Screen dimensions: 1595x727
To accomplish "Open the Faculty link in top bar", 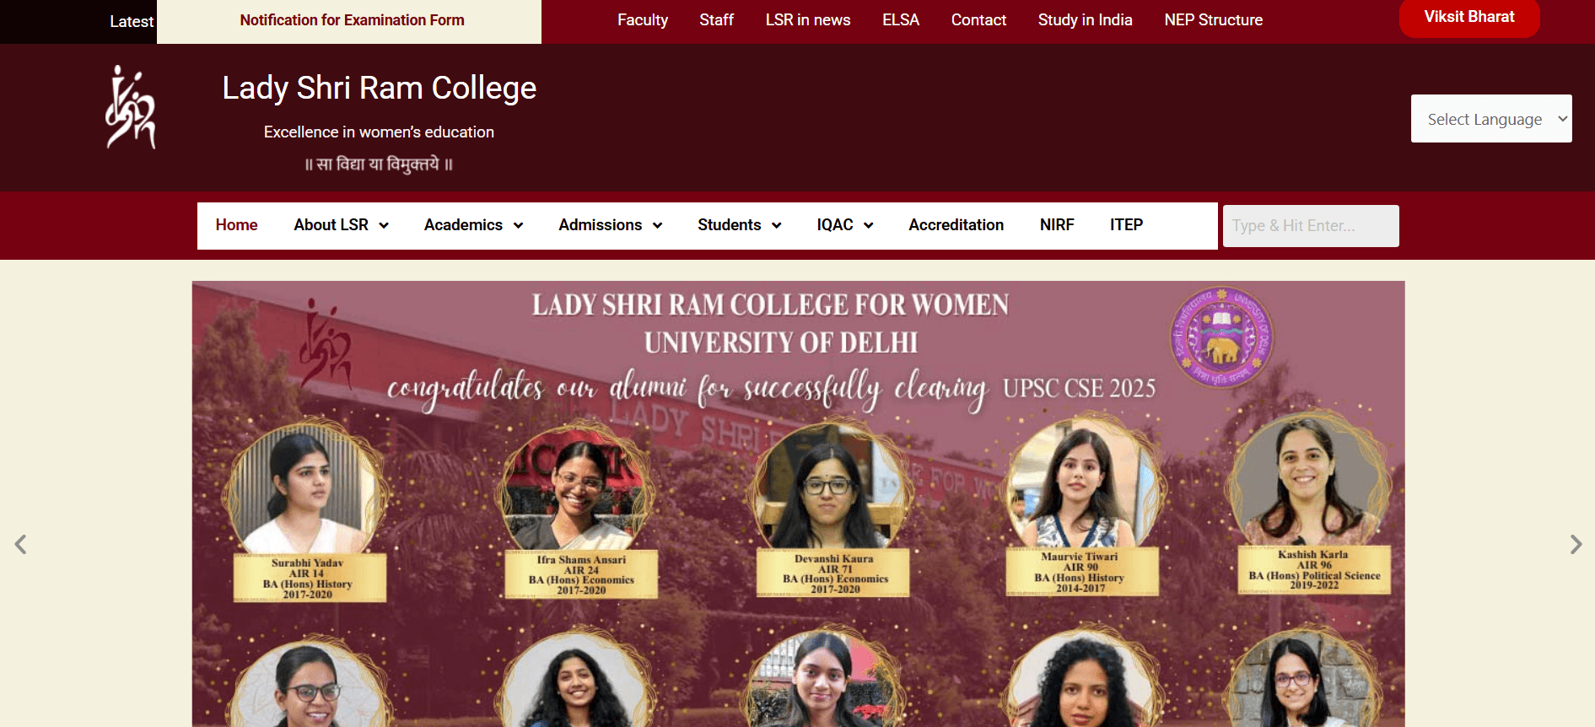I will 643,20.
